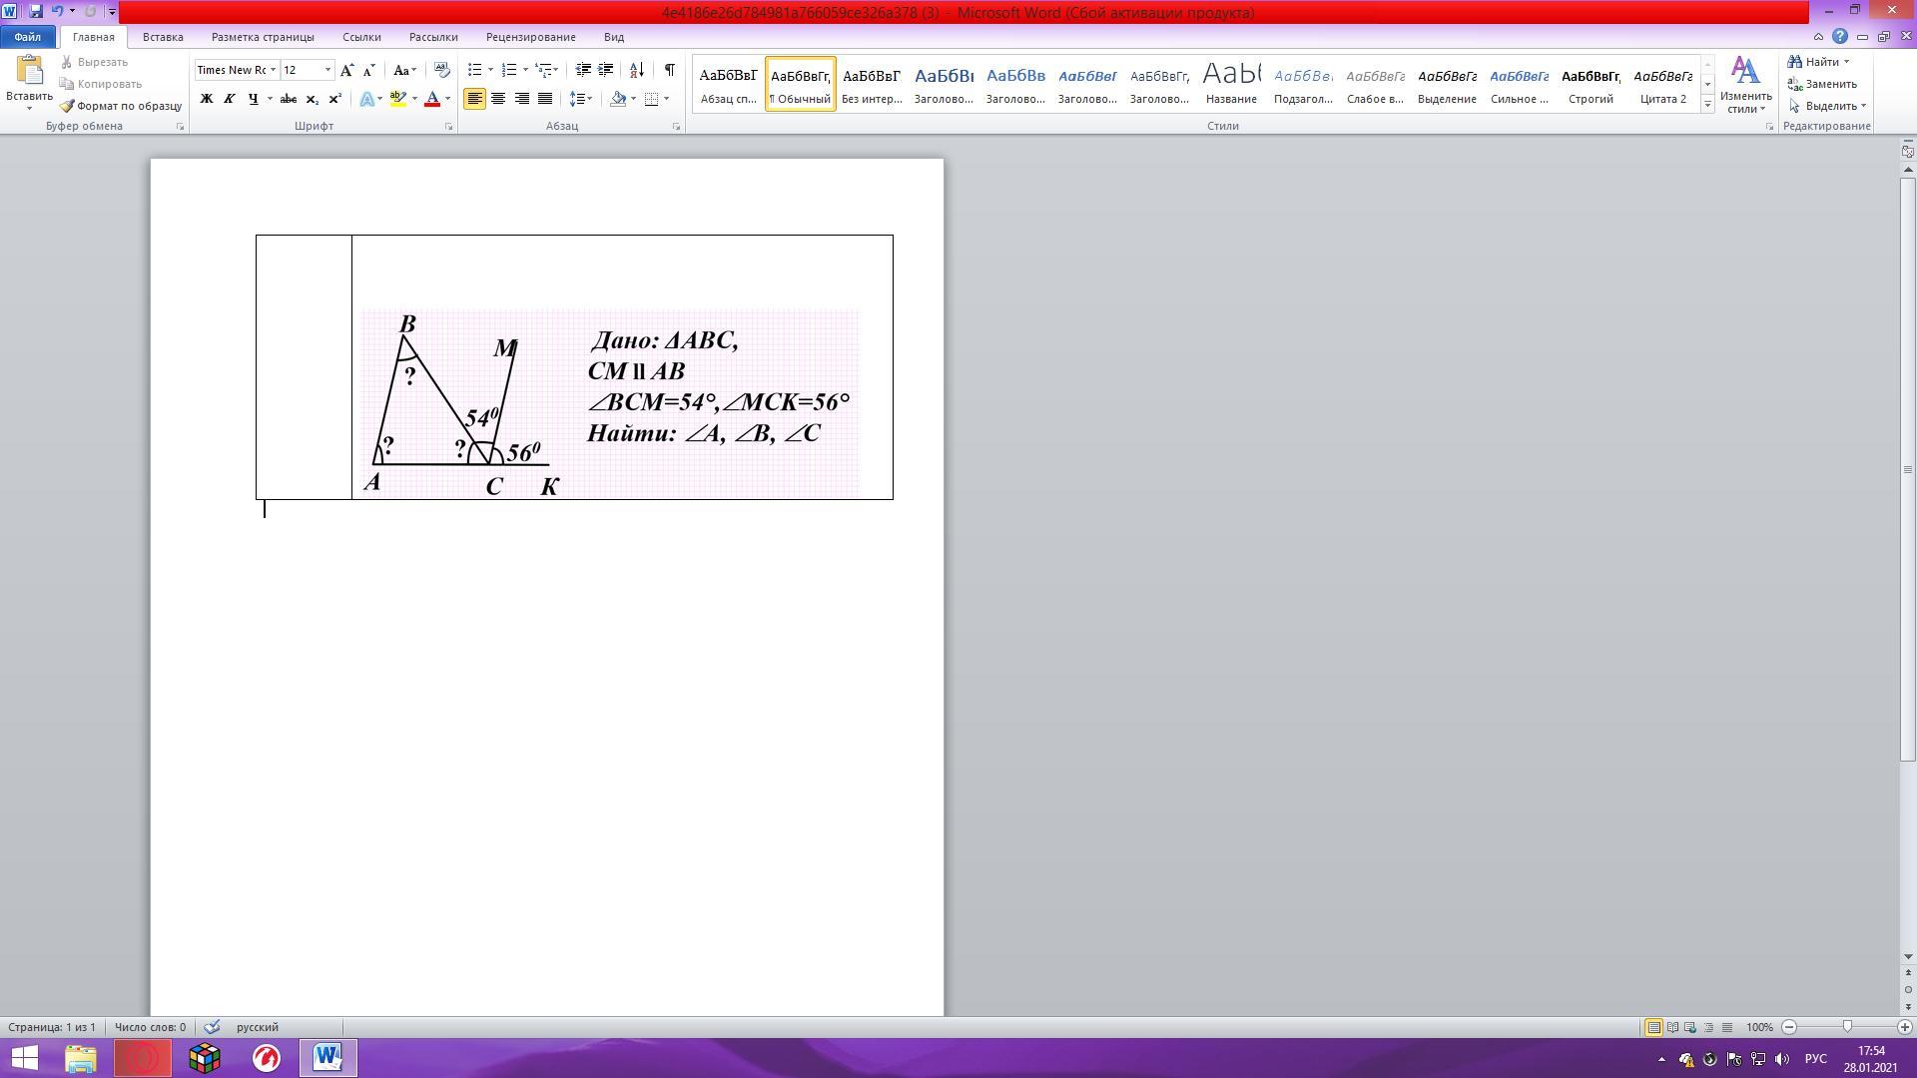Click the Clear Formatting icon
The width and height of the screenshot is (1917, 1078).
coord(443,70)
